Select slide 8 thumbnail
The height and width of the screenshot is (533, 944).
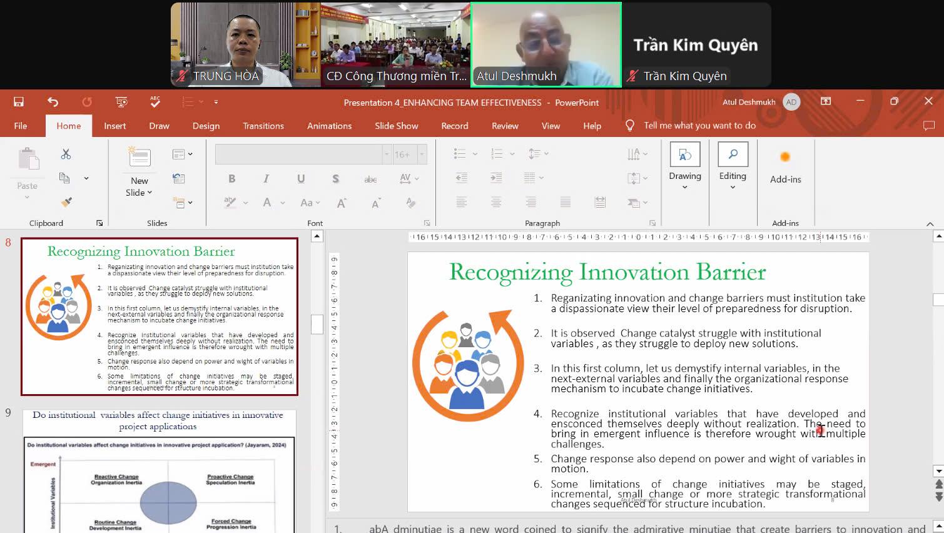[160, 317]
